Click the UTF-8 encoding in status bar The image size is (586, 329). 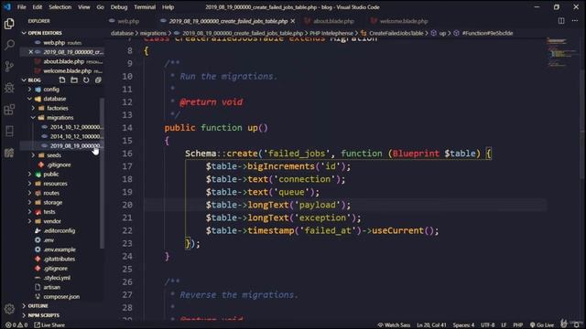click(x=487, y=325)
